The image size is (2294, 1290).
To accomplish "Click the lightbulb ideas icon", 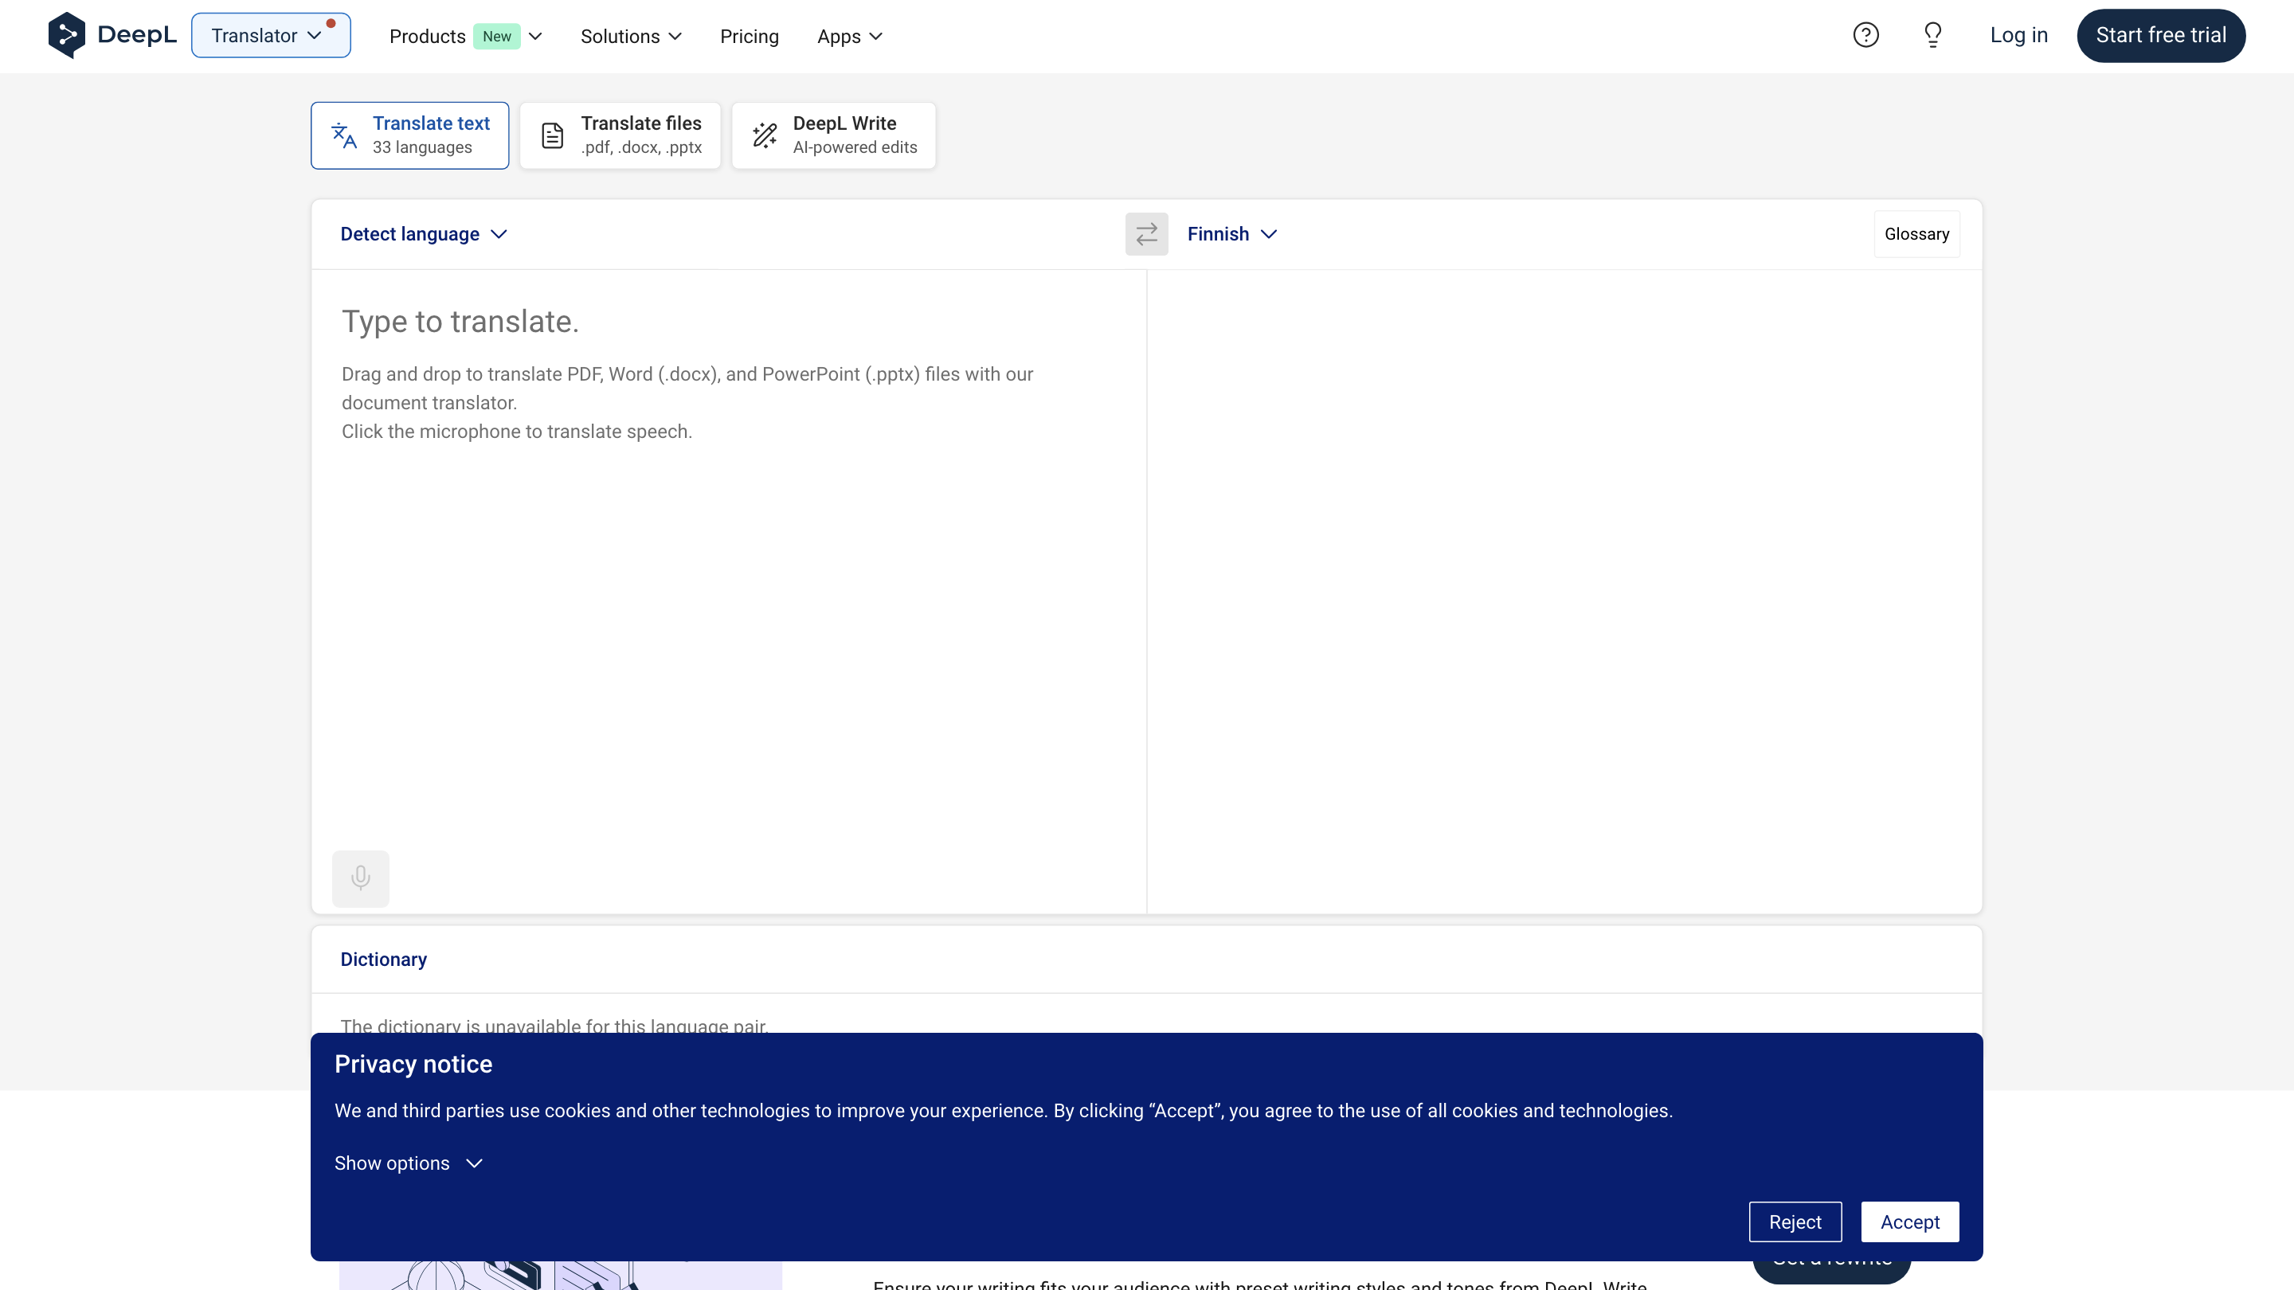I will pos(1932,35).
